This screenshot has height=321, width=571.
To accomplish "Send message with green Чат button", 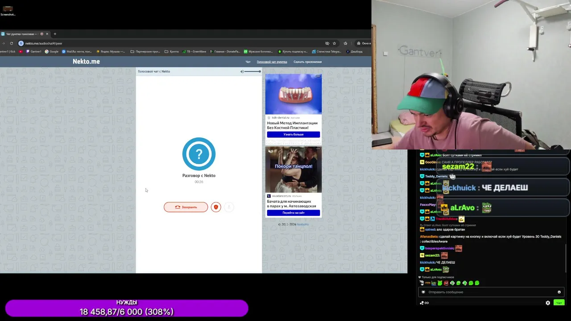I will (559, 303).
